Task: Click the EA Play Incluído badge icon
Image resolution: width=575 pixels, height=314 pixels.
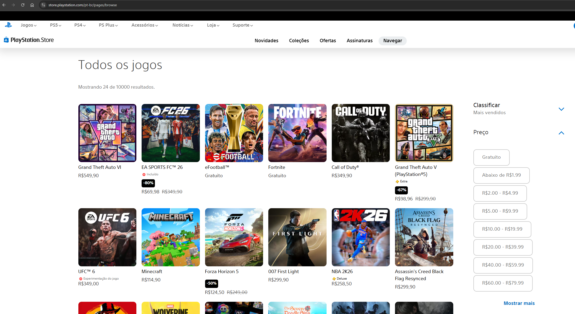Action: (144, 175)
